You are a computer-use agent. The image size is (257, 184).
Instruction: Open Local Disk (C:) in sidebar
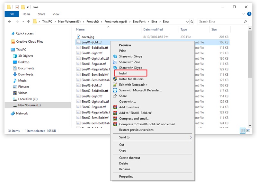click(28, 99)
